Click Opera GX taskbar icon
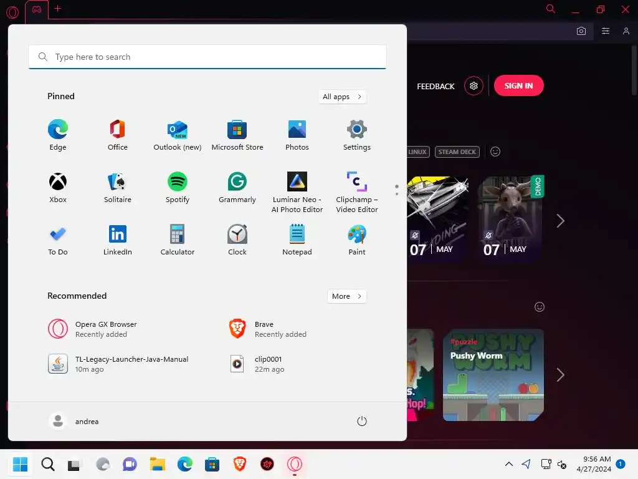The height and width of the screenshot is (479, 638). (295, 464)
